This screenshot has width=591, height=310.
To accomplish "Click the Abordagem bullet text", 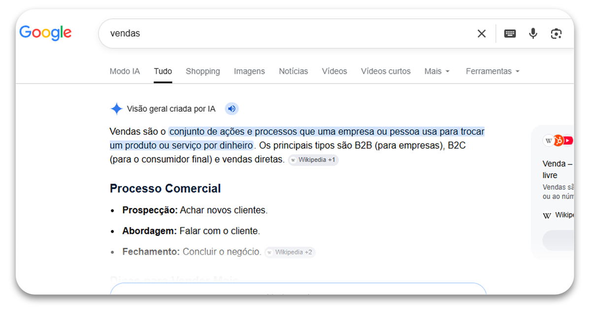I will point(191,231).
